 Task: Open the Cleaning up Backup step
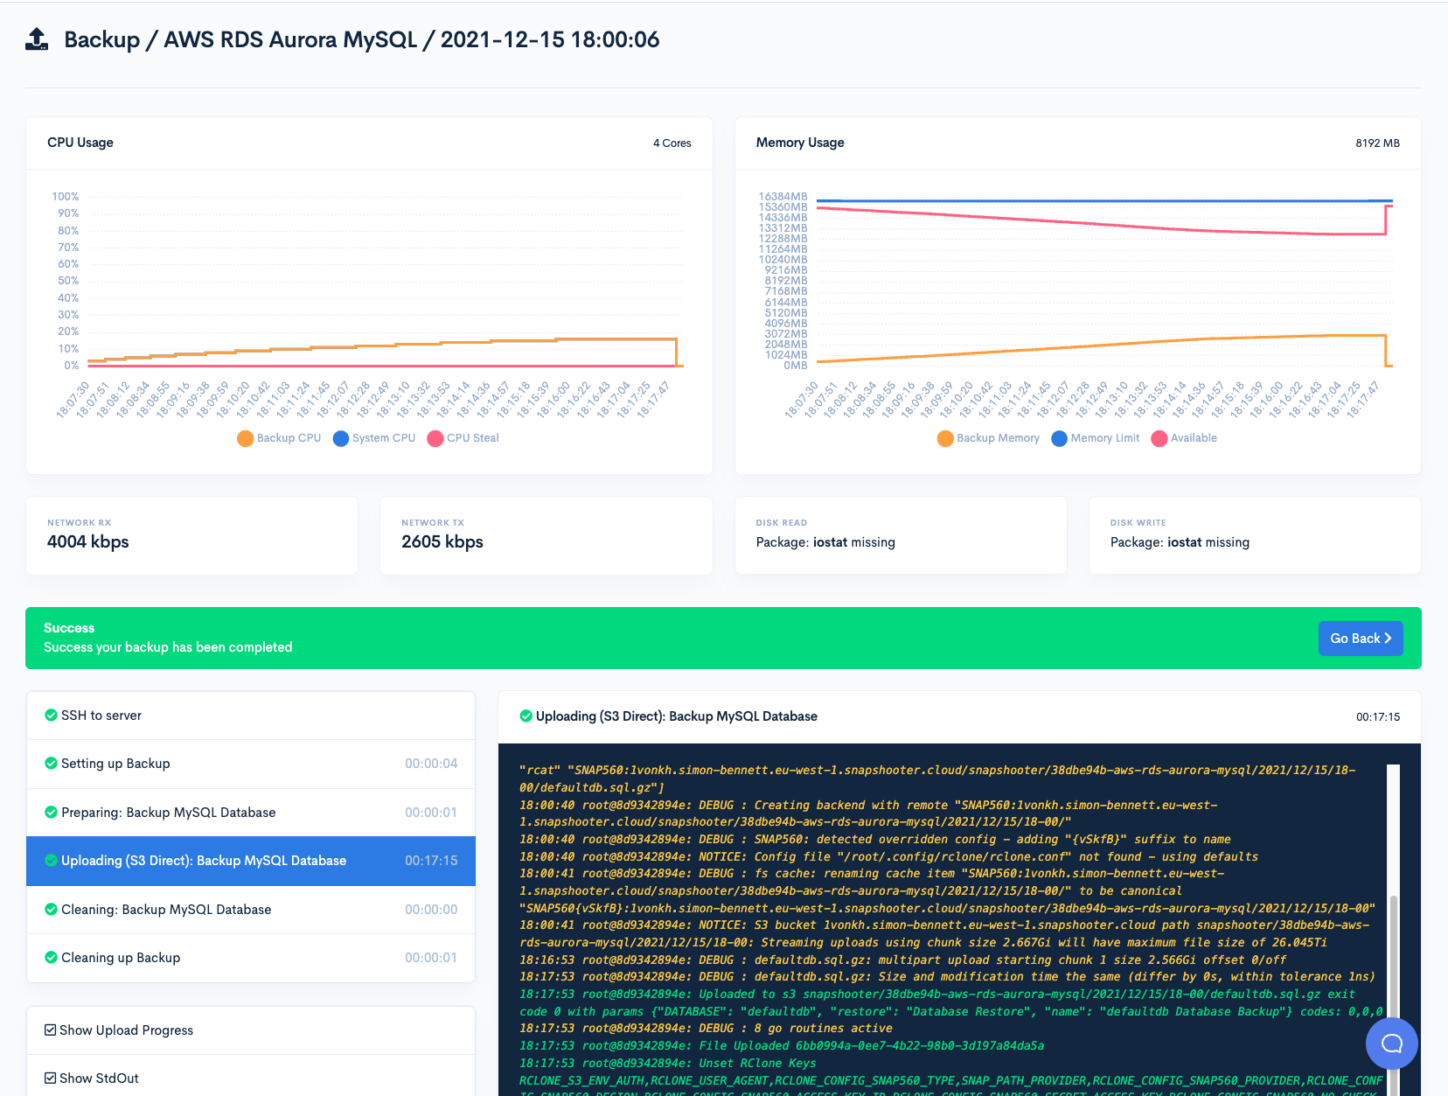tap(251, 958)
